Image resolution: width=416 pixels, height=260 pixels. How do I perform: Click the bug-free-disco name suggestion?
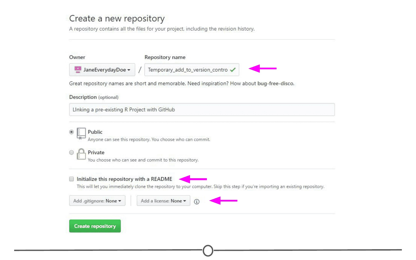[x=275, y=83]
